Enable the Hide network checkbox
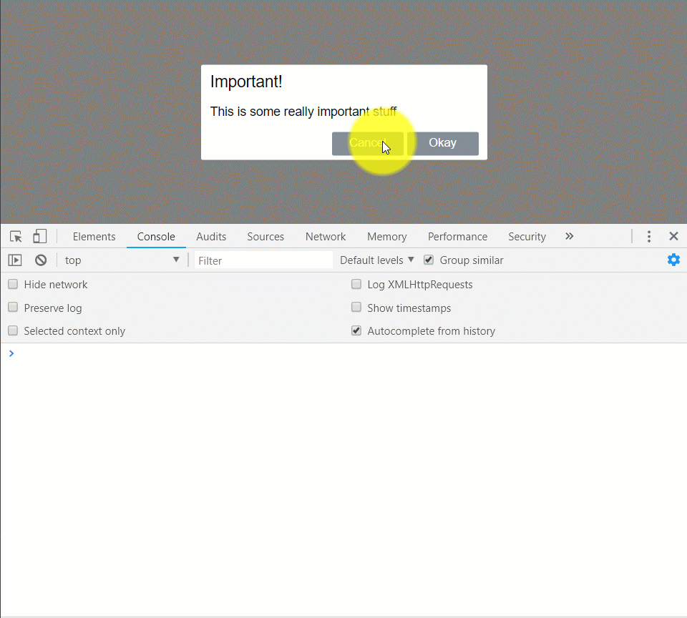 (12, 284)
